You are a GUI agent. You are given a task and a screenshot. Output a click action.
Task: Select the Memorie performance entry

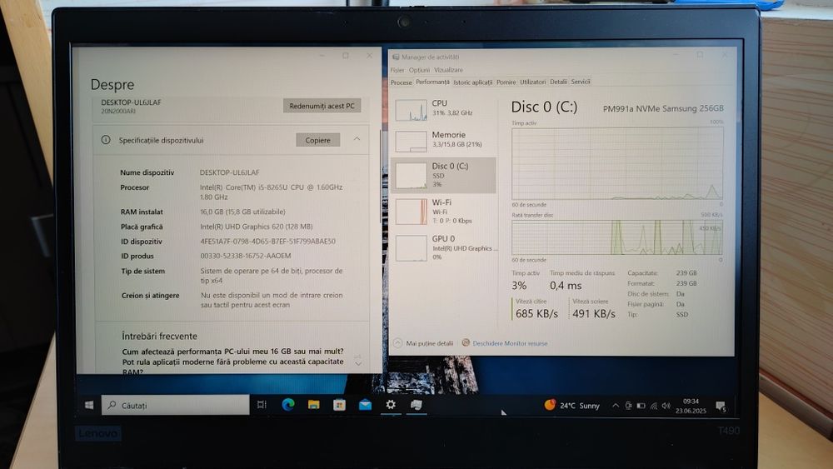point(444,140)
